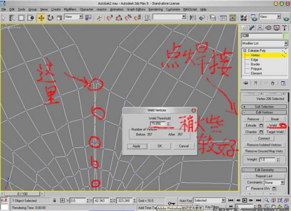This screenshot has width=291, height=211.
Task: Switch to the Modify command panel tab
Action: click(x=252, y=28)
